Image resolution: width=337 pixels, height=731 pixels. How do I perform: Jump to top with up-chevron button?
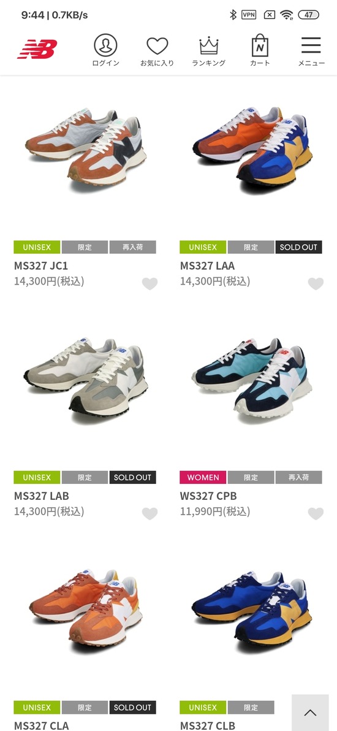click(x=311, y=713)
